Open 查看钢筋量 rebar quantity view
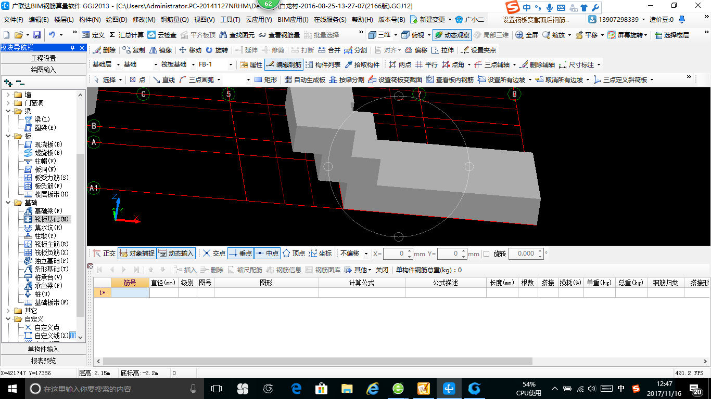This screenshot has width=711, height=399. (280, 35)
